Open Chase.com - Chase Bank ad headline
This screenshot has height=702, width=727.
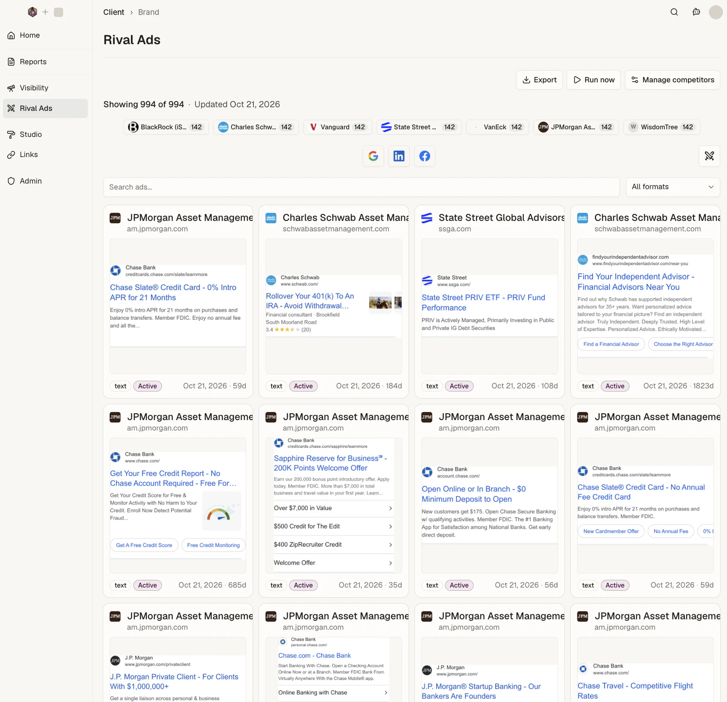(314, 655)
